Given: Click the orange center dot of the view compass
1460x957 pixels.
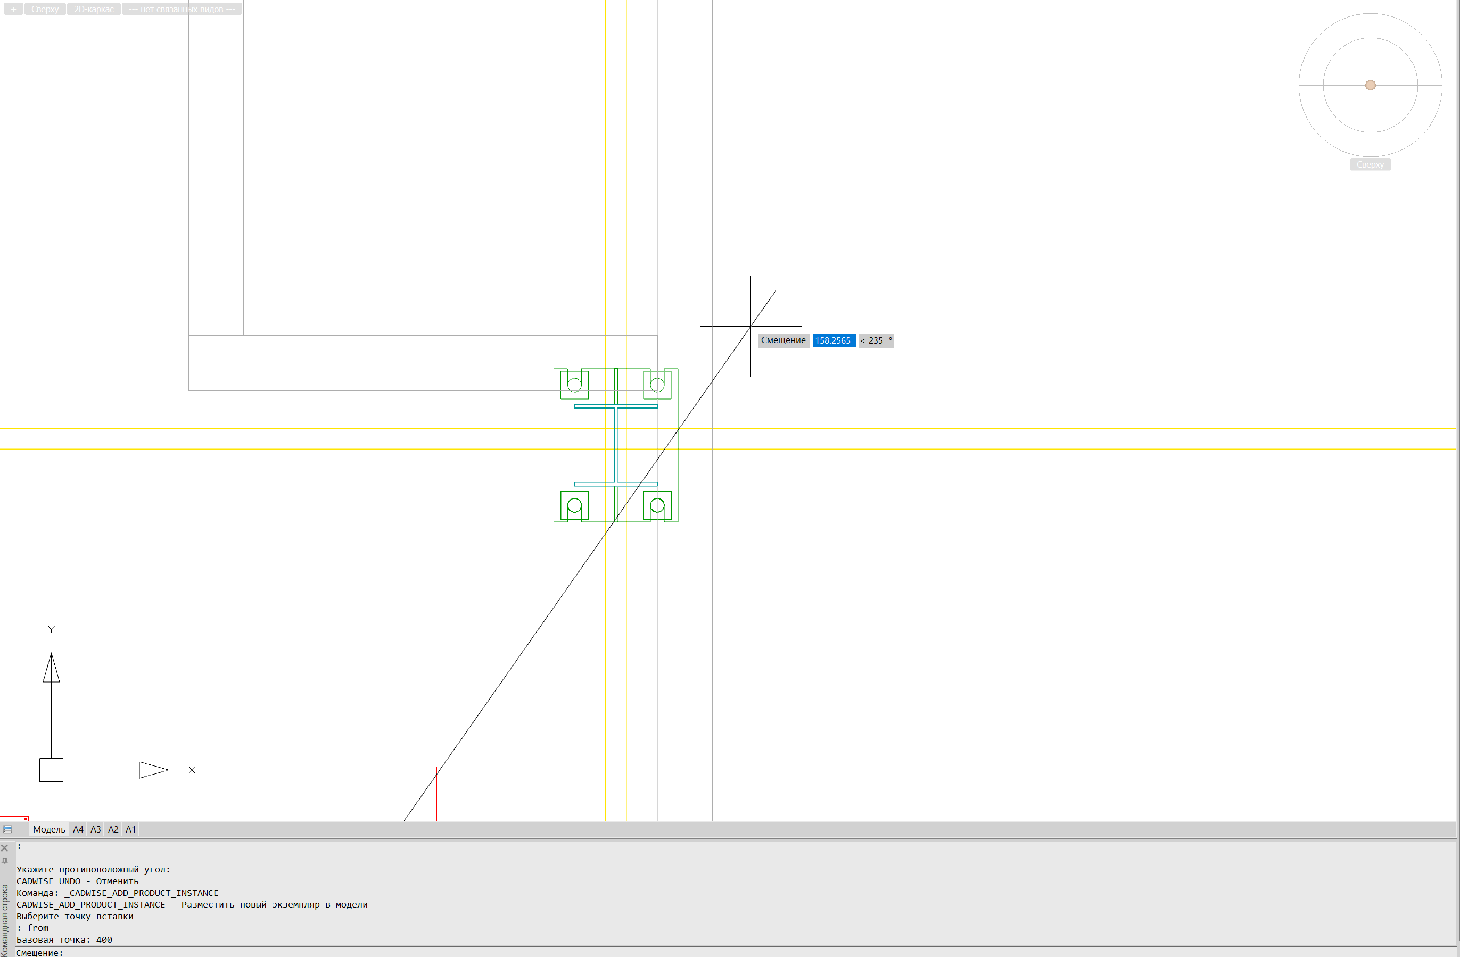Looking at the screenshot, I should [1370, 85].
